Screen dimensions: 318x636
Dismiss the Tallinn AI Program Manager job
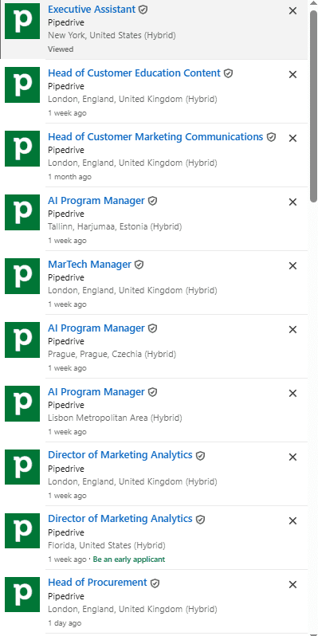click(292, 202)
